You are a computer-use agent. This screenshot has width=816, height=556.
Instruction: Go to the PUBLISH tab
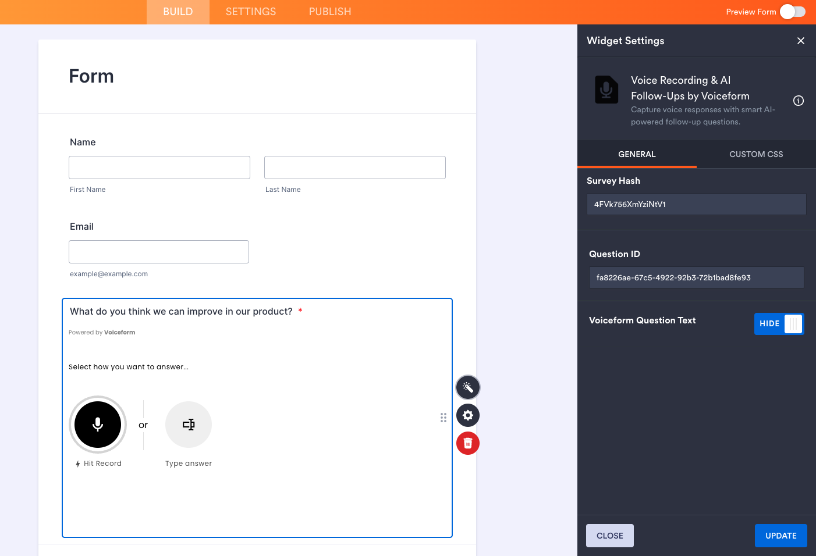[x=330, y=12]
